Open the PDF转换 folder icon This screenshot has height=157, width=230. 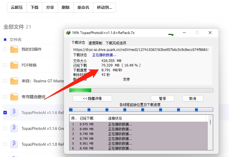[14, 65]
